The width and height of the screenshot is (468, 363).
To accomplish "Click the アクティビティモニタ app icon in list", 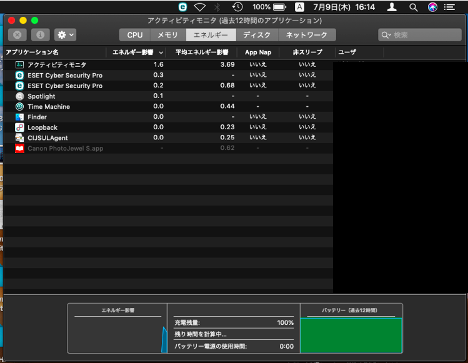I will click(x=20, y=65).
